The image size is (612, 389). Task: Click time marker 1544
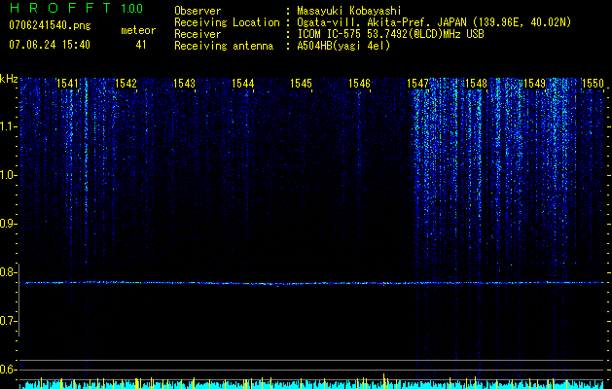click(243, 84)
